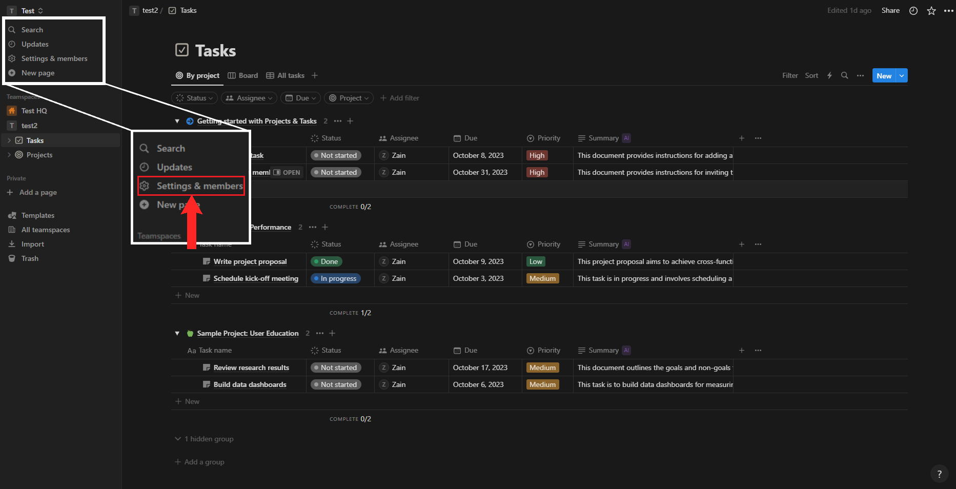
Task: Open Trash in the sidebar
Action: (x=30, y=258)
